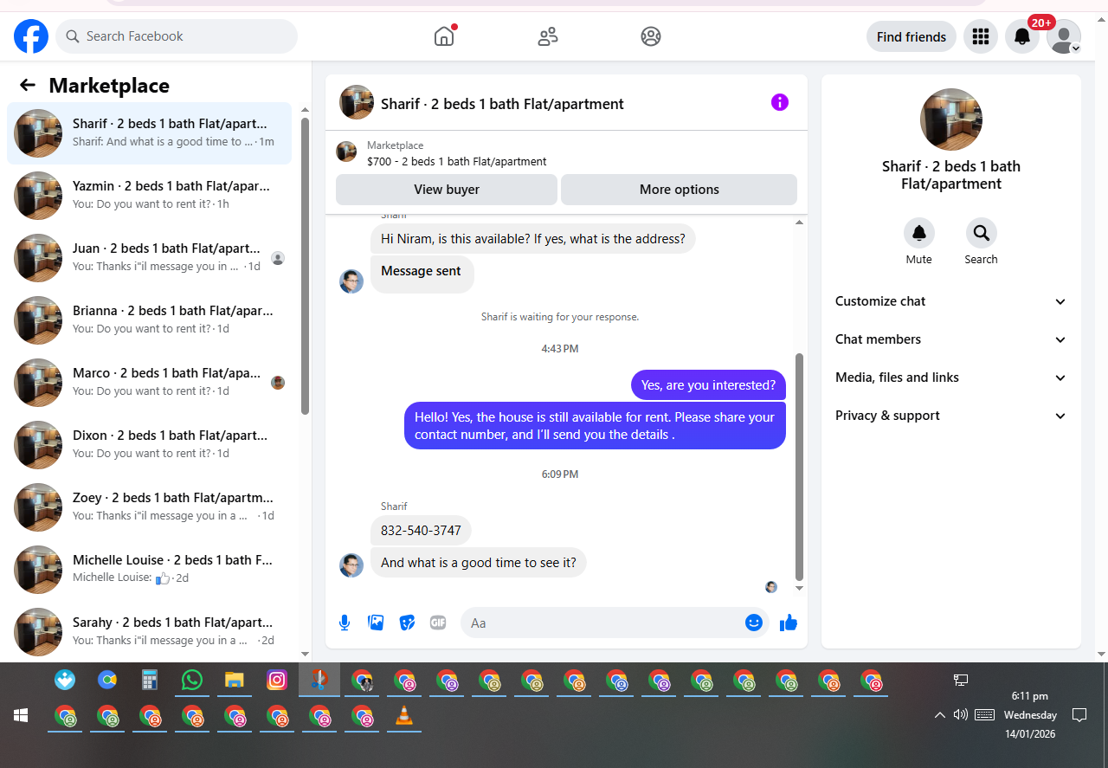Open the Home feed icon
Screen dimensions: 1108x768
[x=444, y=36]
